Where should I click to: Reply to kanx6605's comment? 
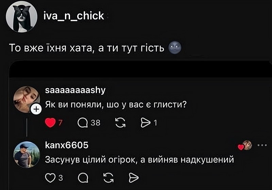coord(83,177)
